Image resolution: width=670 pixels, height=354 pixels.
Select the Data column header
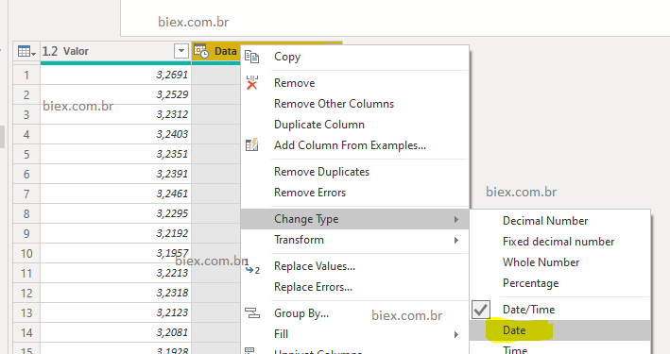pyautogui.click(x=225, y=51)
